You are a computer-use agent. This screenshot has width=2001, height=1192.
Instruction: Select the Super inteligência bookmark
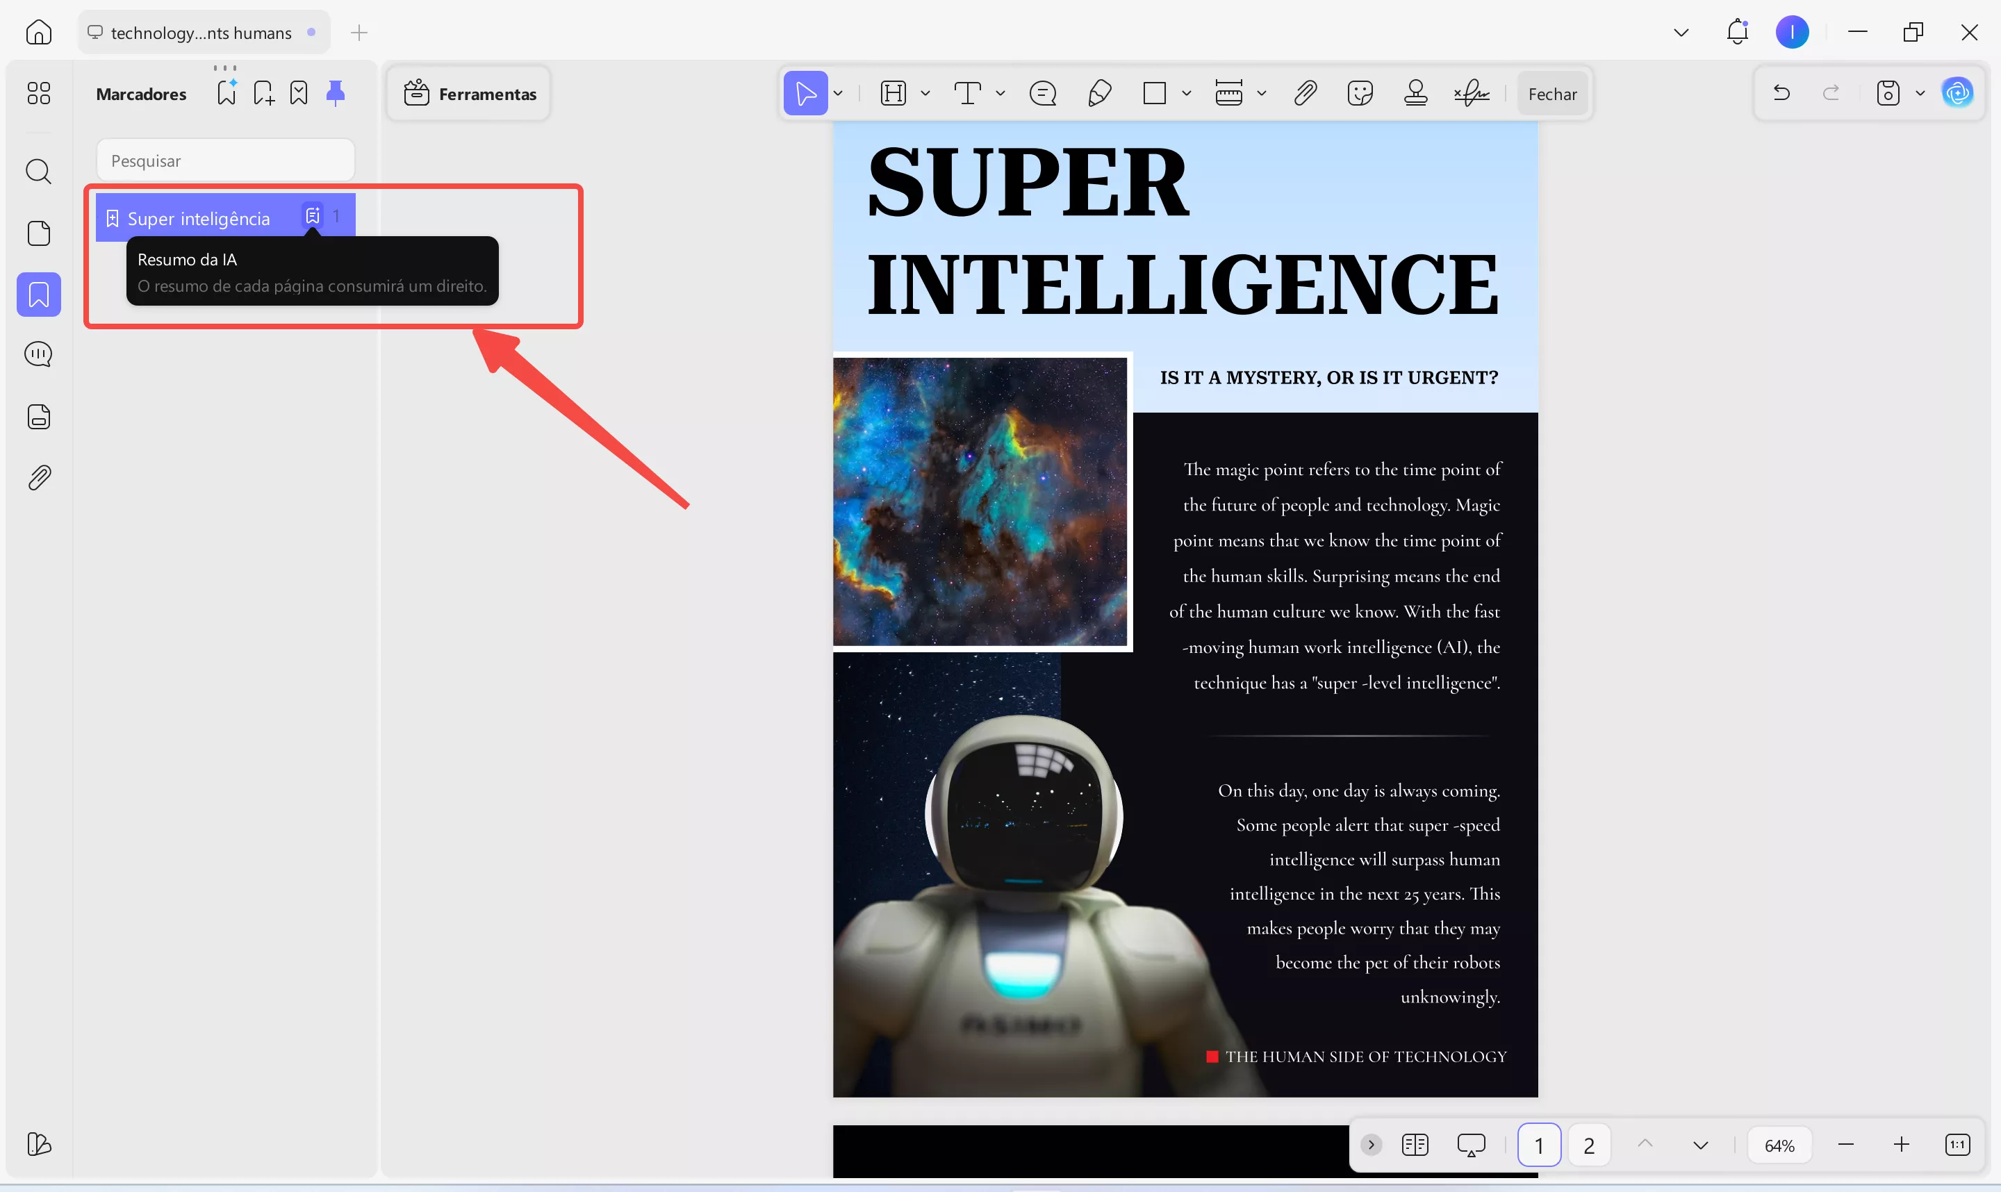[199, 219]
